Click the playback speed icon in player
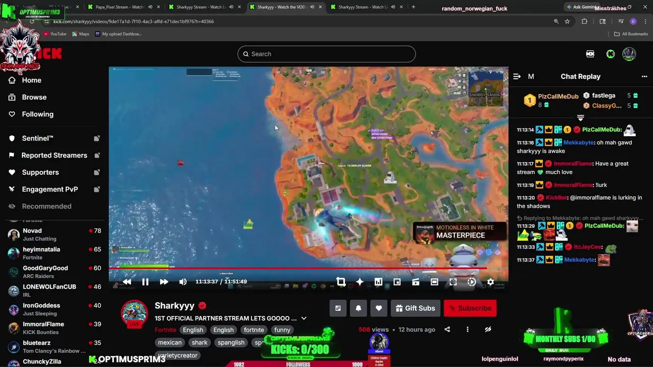This screenshot has width=653, height=367. tap(471, 282)
